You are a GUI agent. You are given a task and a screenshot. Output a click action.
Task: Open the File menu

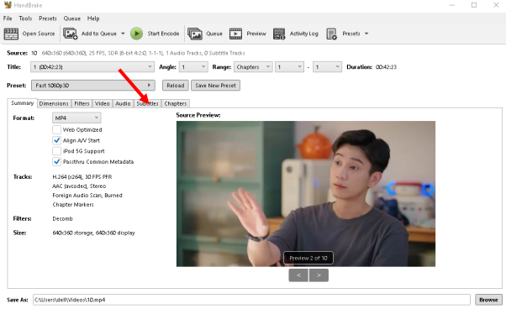click(x=8, y=18)
